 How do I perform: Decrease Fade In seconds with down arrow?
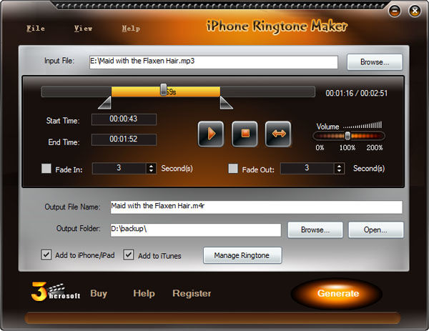(151, 171)
